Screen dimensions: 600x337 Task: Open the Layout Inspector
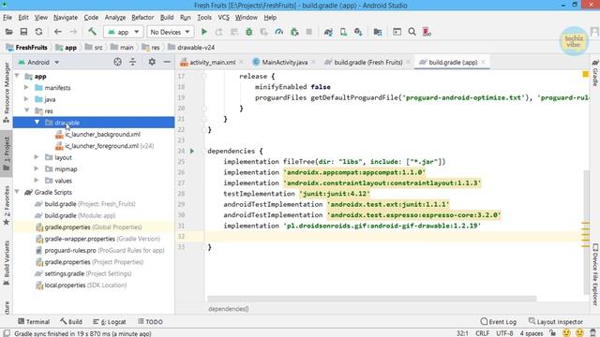tap(556, 322)
